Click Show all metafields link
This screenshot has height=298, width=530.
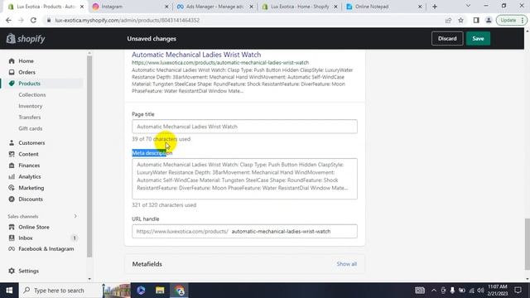[346, 264]
